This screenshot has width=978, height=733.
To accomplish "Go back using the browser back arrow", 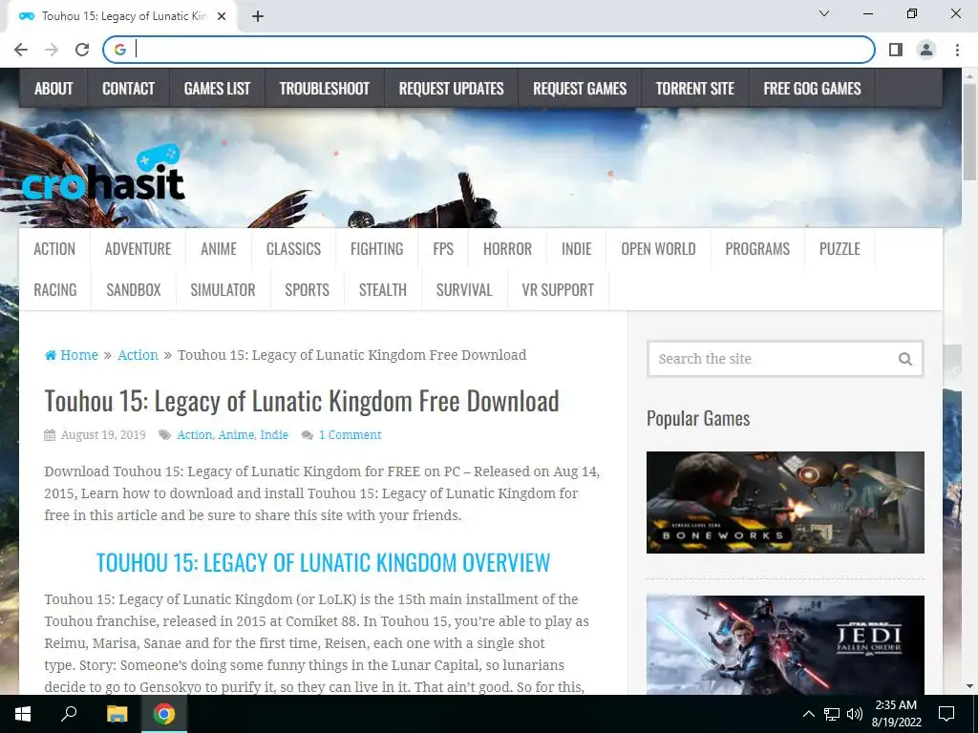I will pos(21,50).
